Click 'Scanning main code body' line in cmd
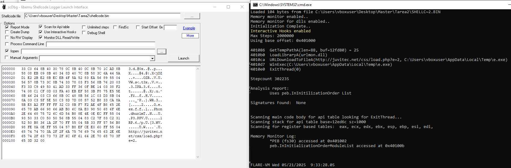511x168 pixels. coord(326,117)
